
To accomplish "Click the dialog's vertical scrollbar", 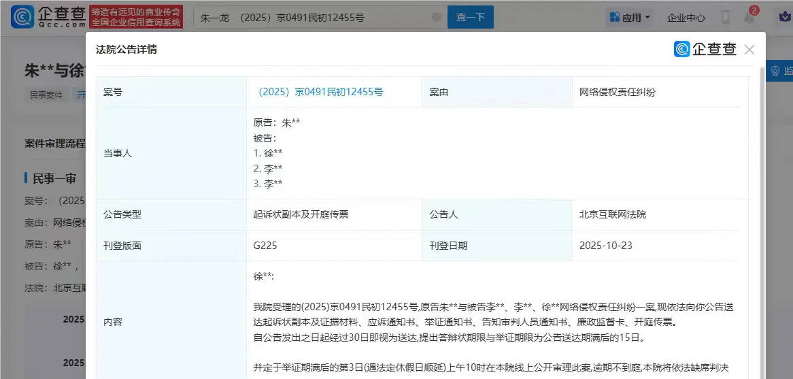I will pos(761,204).
